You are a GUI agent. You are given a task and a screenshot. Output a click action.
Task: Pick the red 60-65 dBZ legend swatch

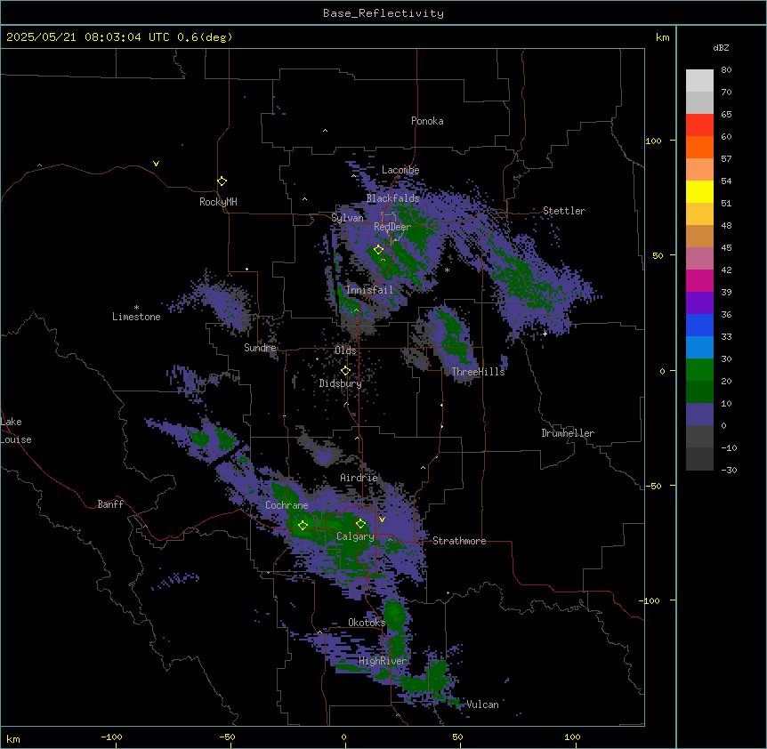click(x=699, y=125)
